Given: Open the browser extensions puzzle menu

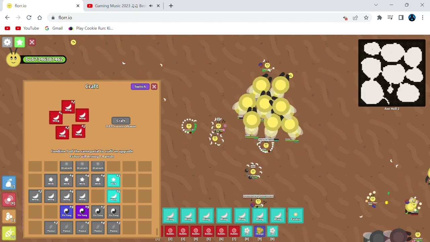Looking at the screenshot, I should pos(380,18).
